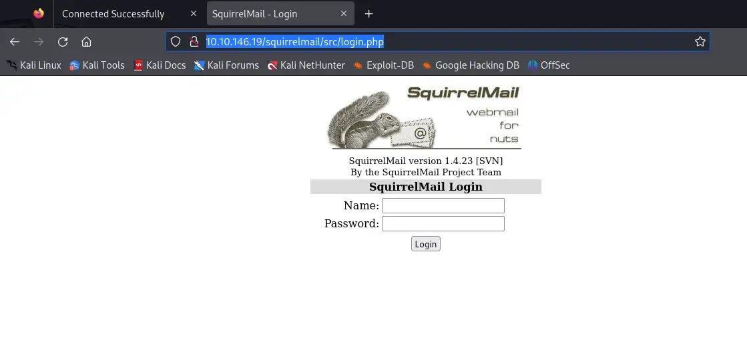Screen dimensions: 747x364
Task: Open the Google Hacking DB bookmark
Action: pos(471,65)
